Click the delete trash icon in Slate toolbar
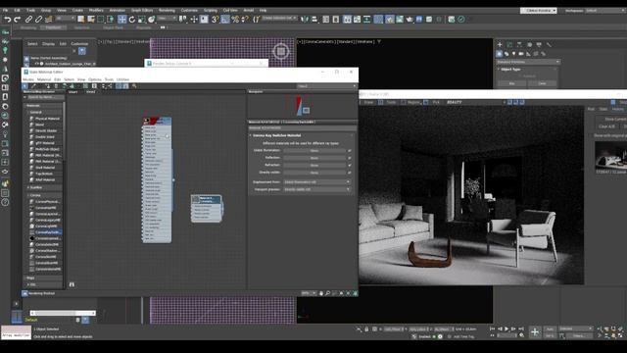Image resolution: width=627 pixels, height=353 pixels. coord(56,86)
